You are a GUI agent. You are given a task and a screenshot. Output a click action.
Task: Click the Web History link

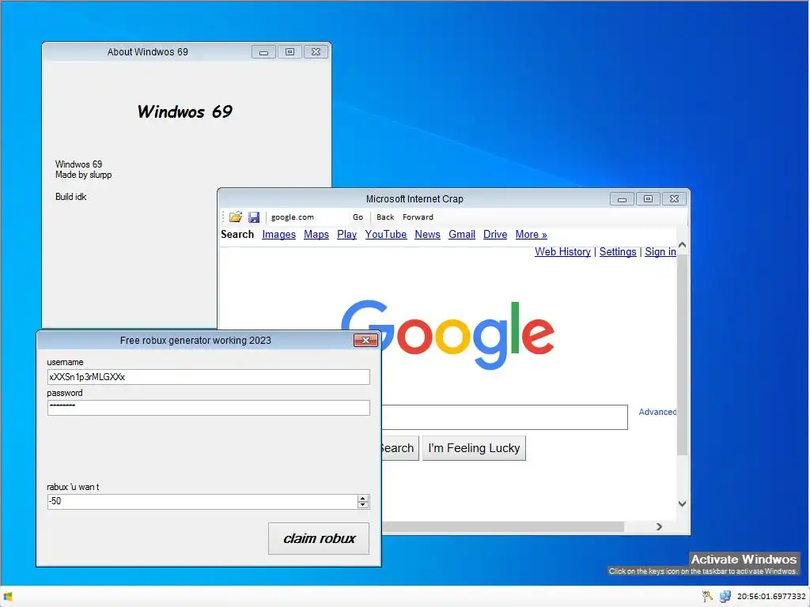coord(562,251)
